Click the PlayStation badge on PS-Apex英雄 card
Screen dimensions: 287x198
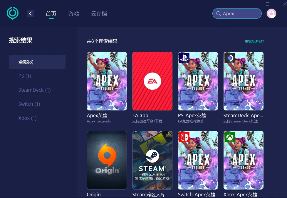click(184, 58)
